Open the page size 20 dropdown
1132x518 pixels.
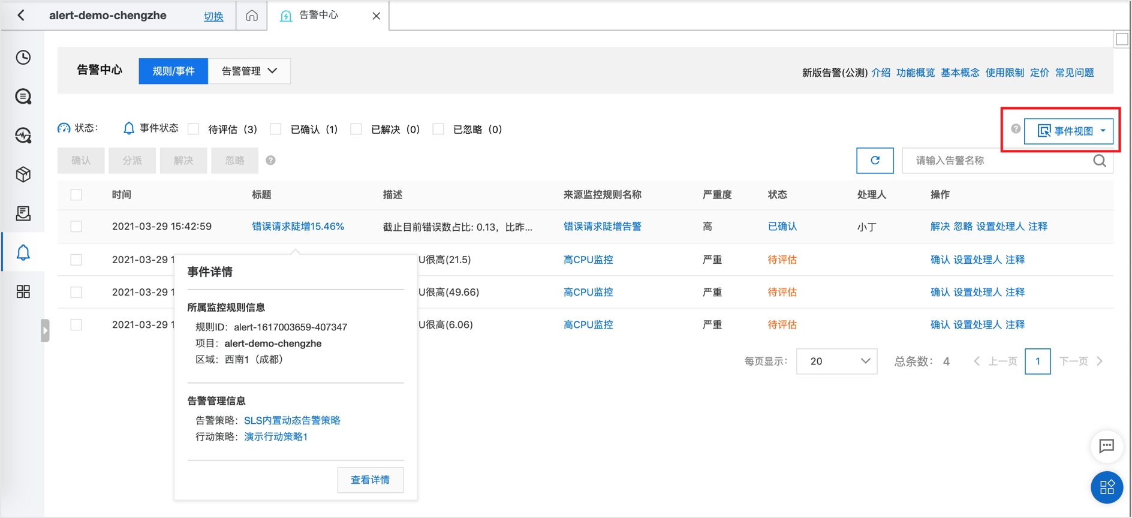837,362
